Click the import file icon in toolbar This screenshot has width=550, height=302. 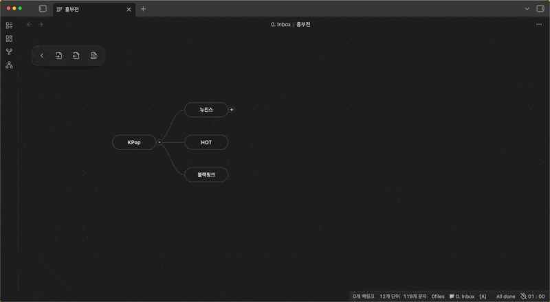(59, 56)
